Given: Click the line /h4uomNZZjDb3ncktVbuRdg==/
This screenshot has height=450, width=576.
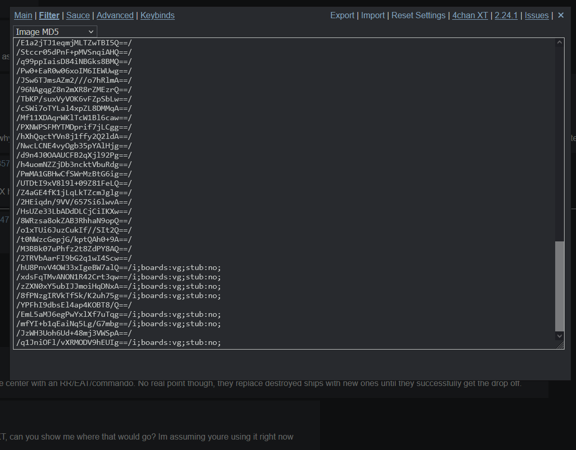Looking at the screenshot, I should [x=74, y=164].
